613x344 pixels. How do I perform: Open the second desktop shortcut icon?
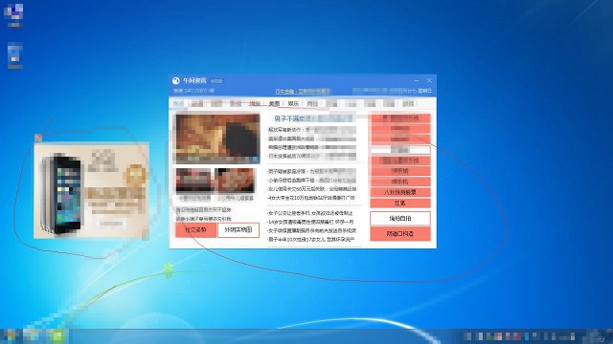pyautogui.click(x=15, y=54)
